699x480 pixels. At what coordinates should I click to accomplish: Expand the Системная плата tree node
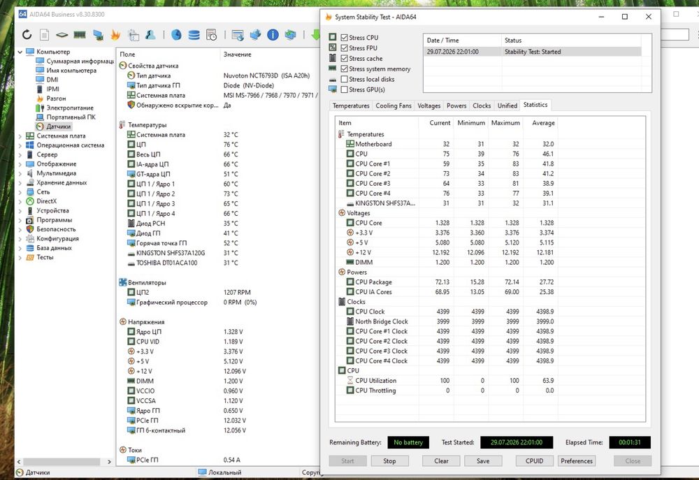click(x=20, y=136)
